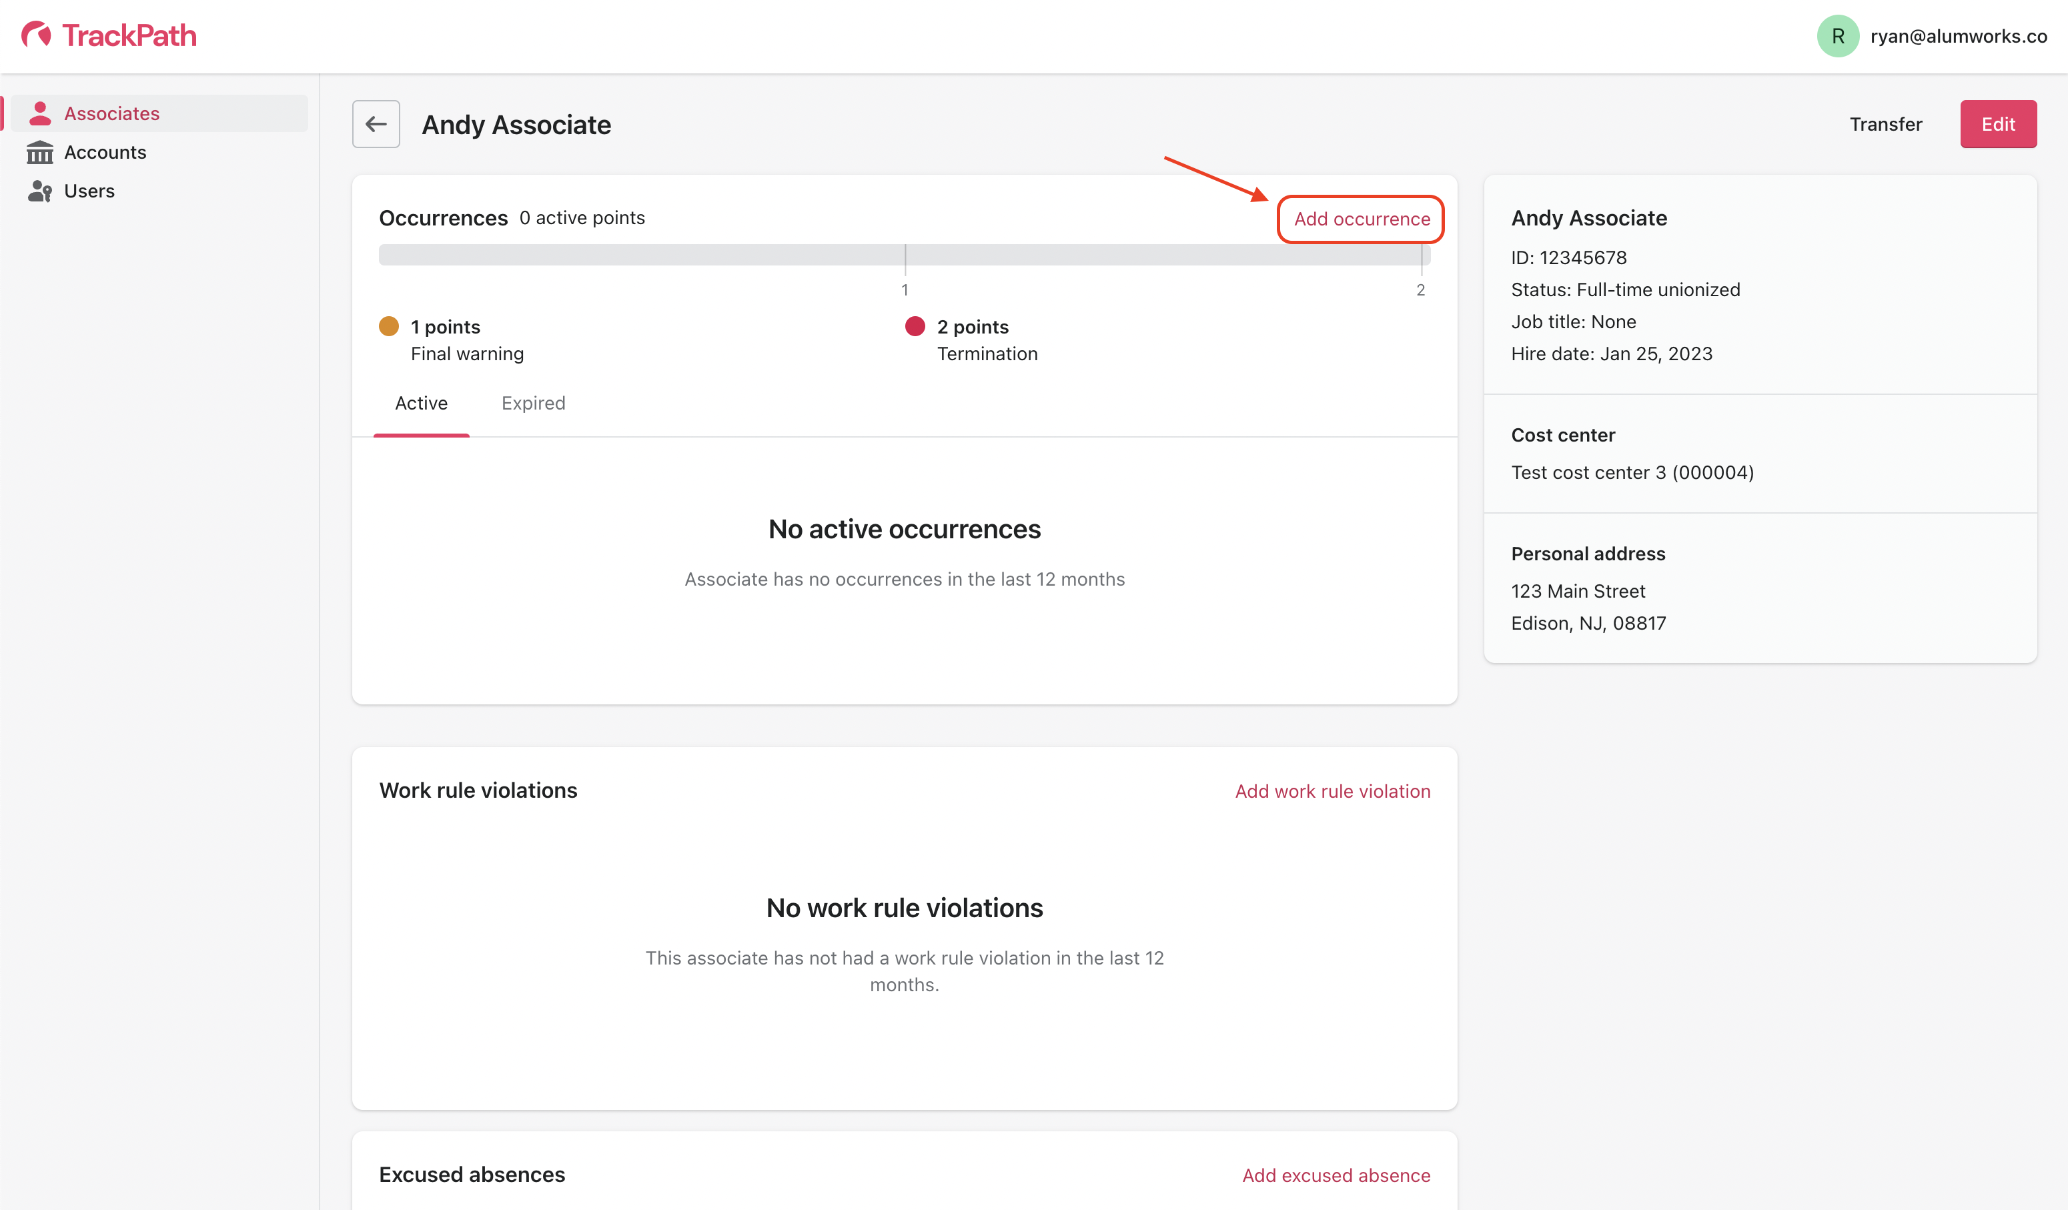Viewport: 2068px width, 1210px height.
Task: Click the orange Final warning dot
Action: point(389,326)
